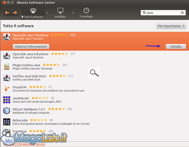Select the IDE per NetBeans 7.0.1 title

click(x=29, y=109)
